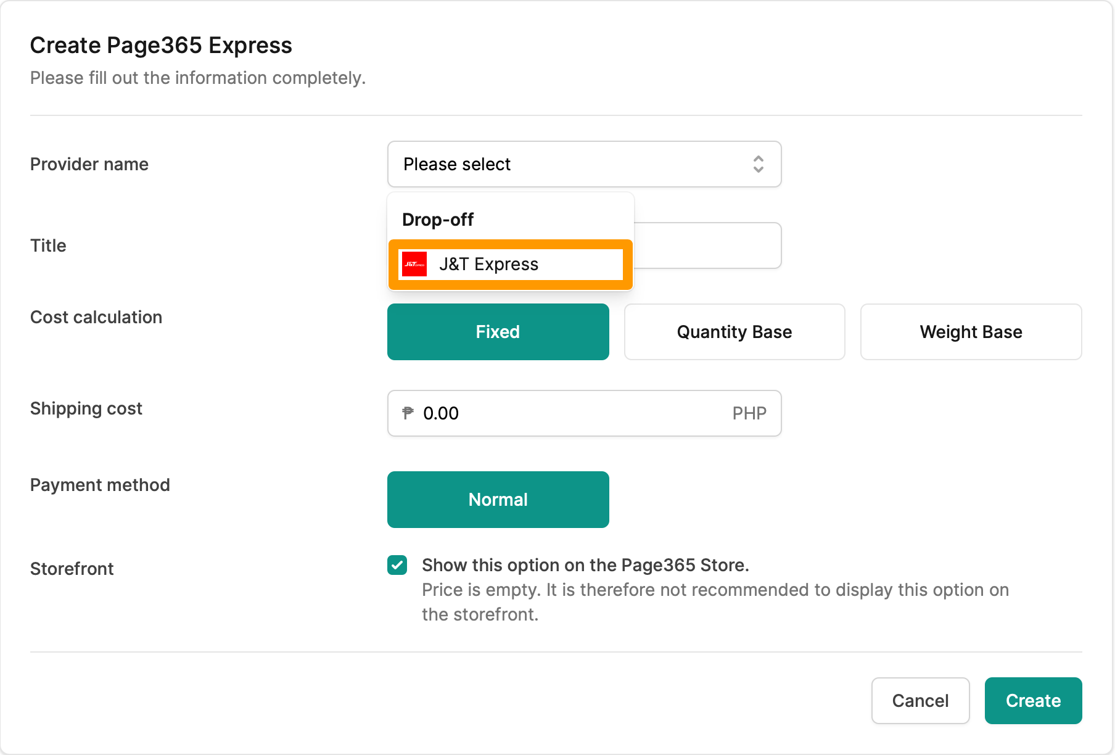
Task: Click the 'Show this option' checkbox label
Action: click(585, 565)
